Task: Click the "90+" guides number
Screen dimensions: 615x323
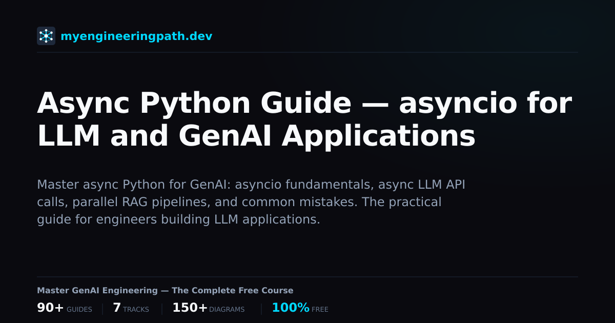Action: click(x=50, y=308)
